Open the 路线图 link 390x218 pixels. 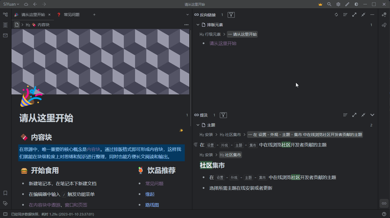point(152,205)
